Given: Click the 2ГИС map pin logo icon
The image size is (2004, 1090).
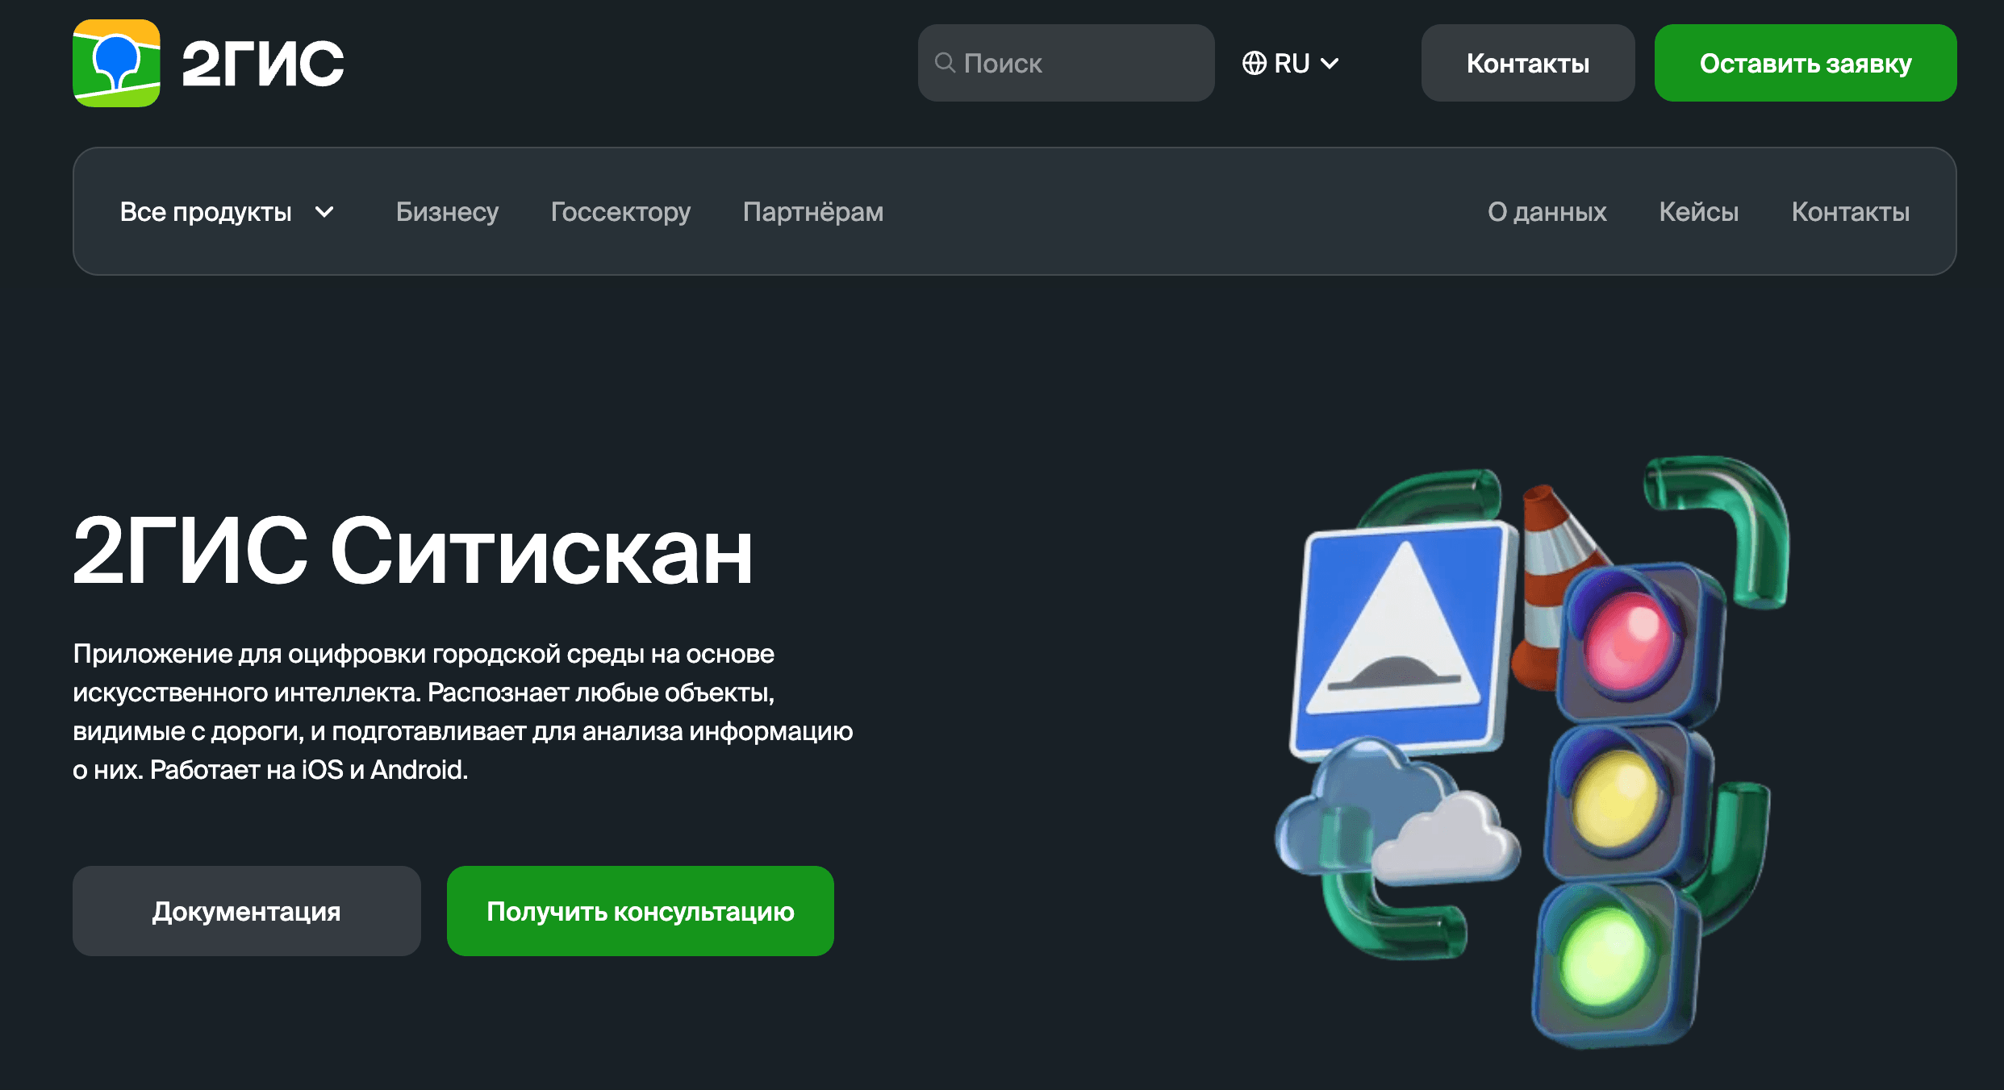Looking at the screenshot, I should coord(116,63).
